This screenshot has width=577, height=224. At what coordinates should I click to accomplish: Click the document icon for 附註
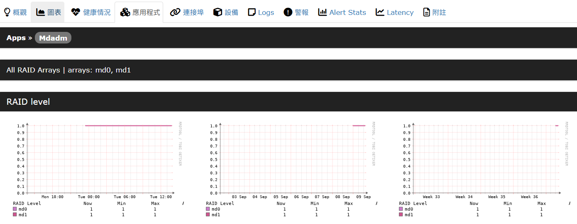426,12
